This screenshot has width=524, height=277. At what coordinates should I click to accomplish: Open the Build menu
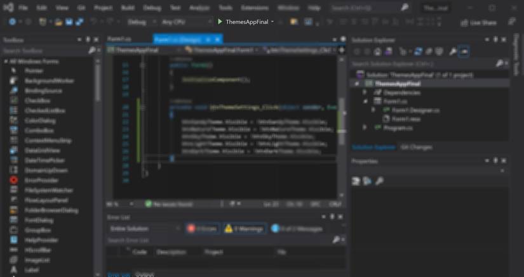[128, 8]
